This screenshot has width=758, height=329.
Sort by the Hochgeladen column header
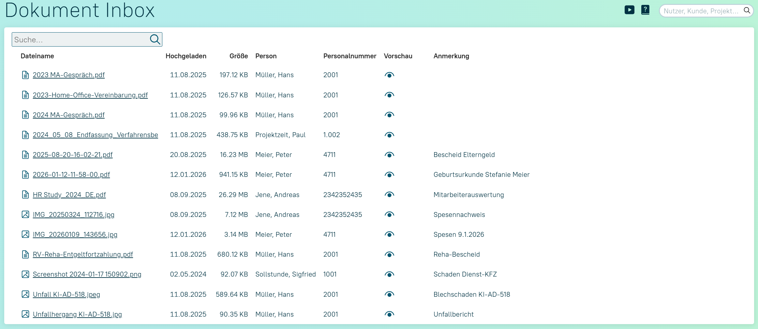[186, 56]
